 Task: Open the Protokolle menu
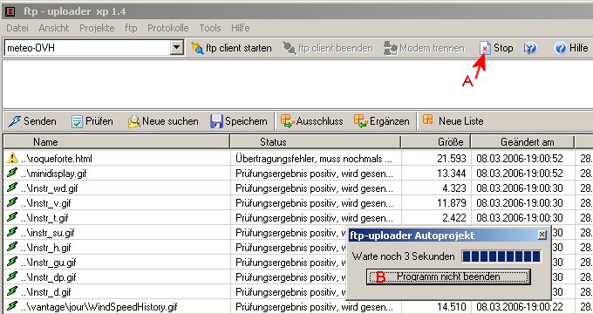168,28
